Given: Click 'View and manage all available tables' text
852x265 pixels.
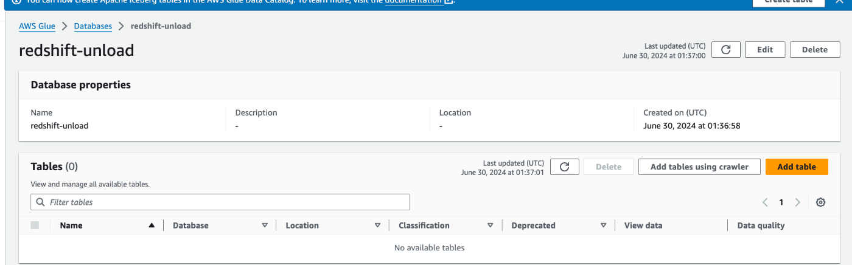Looking at the screenshot, I should 90,184.
